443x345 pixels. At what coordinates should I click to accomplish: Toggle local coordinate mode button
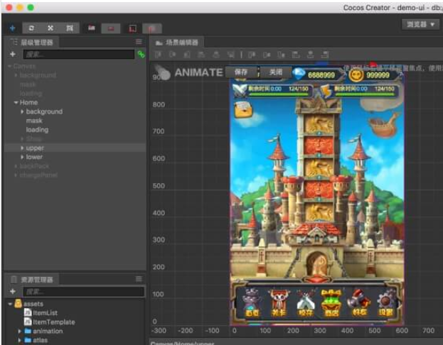[132, 28]
